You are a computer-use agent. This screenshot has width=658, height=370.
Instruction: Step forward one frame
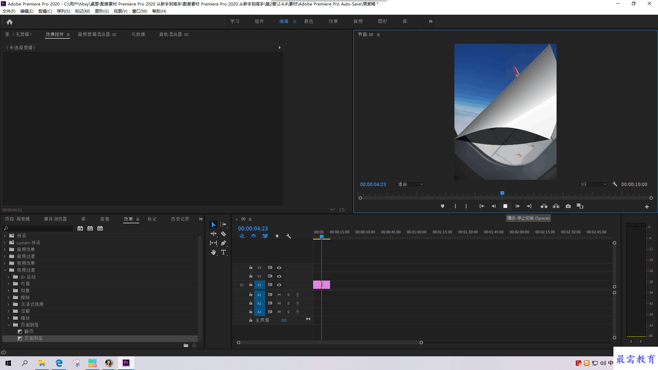(517, 206)
